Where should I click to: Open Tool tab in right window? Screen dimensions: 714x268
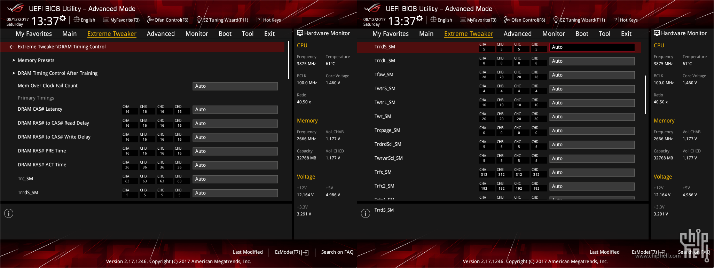pyautogui.click(x=604, y=34)
